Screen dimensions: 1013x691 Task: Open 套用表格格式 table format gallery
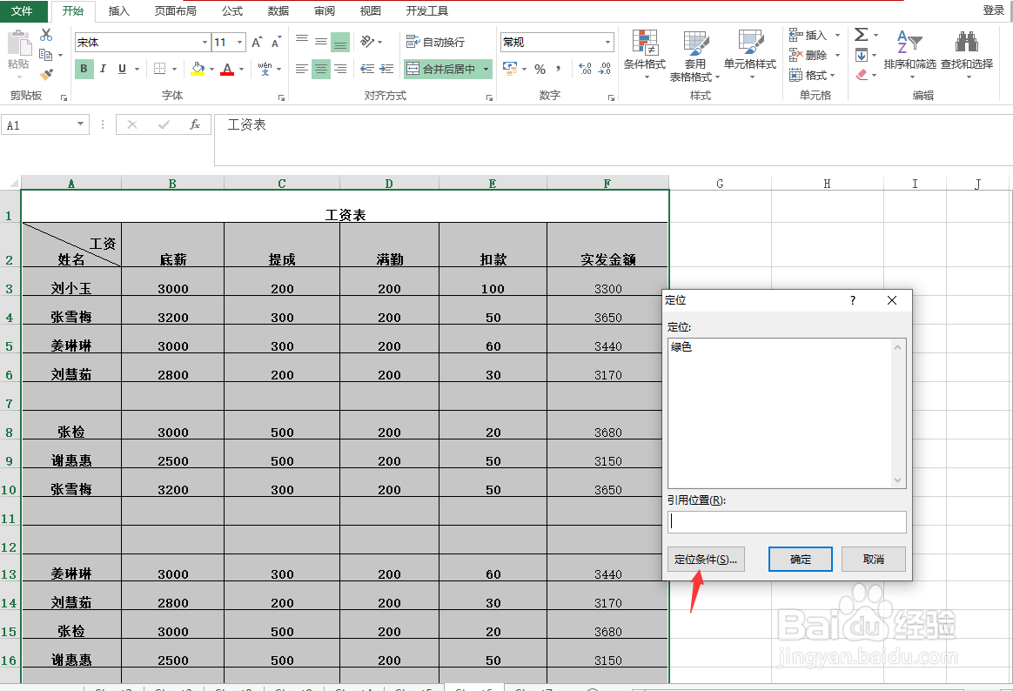694,56
